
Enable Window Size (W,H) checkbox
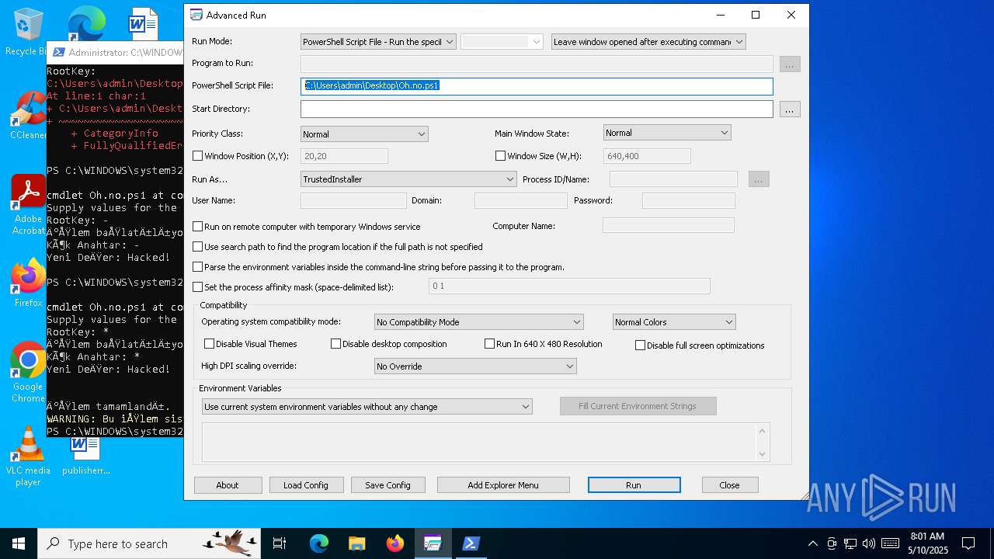[501, 156]
